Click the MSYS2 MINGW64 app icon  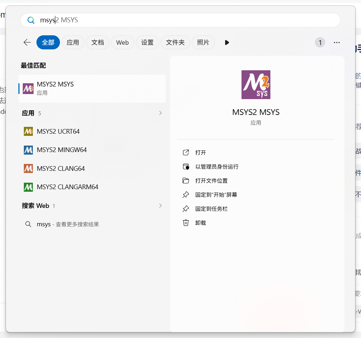tap(28, 150)
